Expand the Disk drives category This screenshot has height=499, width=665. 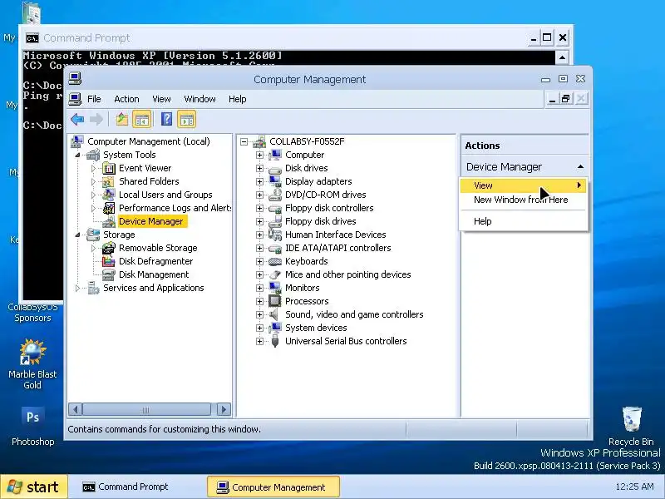pyautogui.click(x=259, y=169)
